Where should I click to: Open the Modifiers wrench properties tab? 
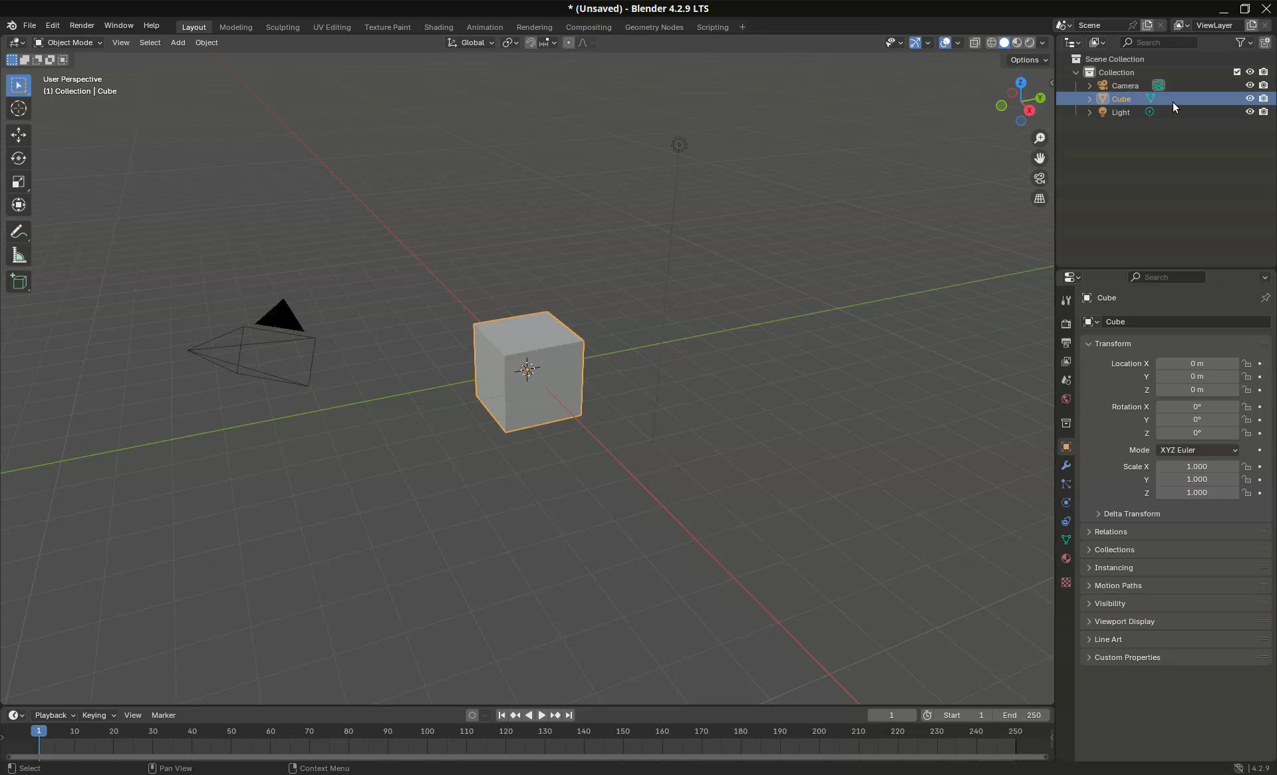1066,465
